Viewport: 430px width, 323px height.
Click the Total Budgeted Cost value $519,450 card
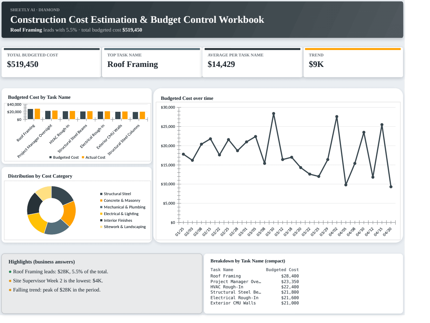click(x=51, y=62)
